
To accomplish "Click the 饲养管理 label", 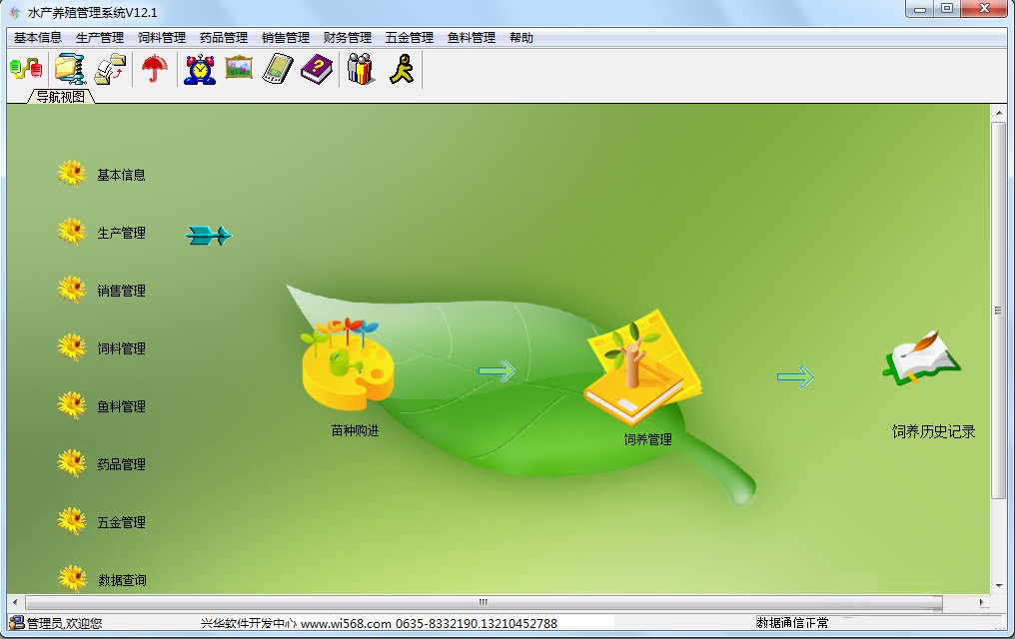I will tap(648, 439).
